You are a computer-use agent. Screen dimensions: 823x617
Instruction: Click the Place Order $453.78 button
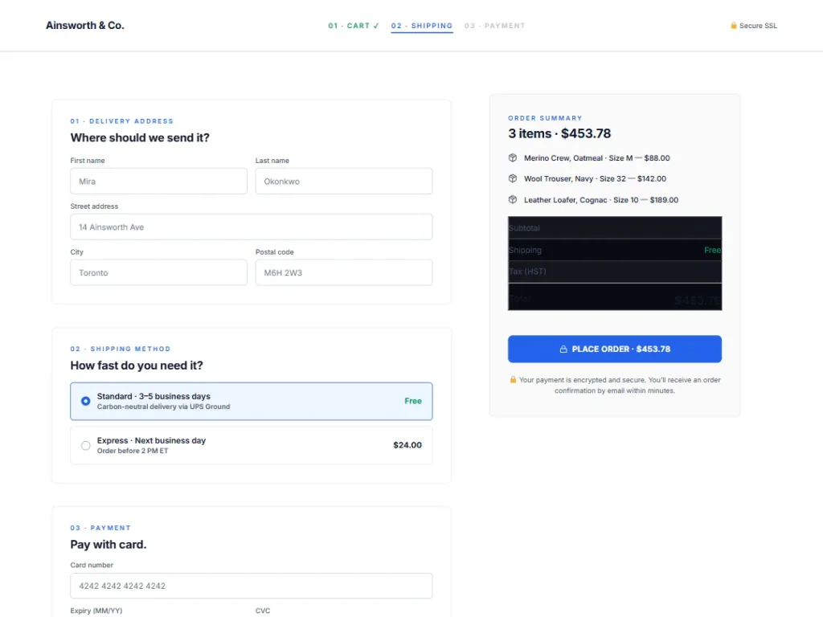pyautogui.click(x=615, y=349)
